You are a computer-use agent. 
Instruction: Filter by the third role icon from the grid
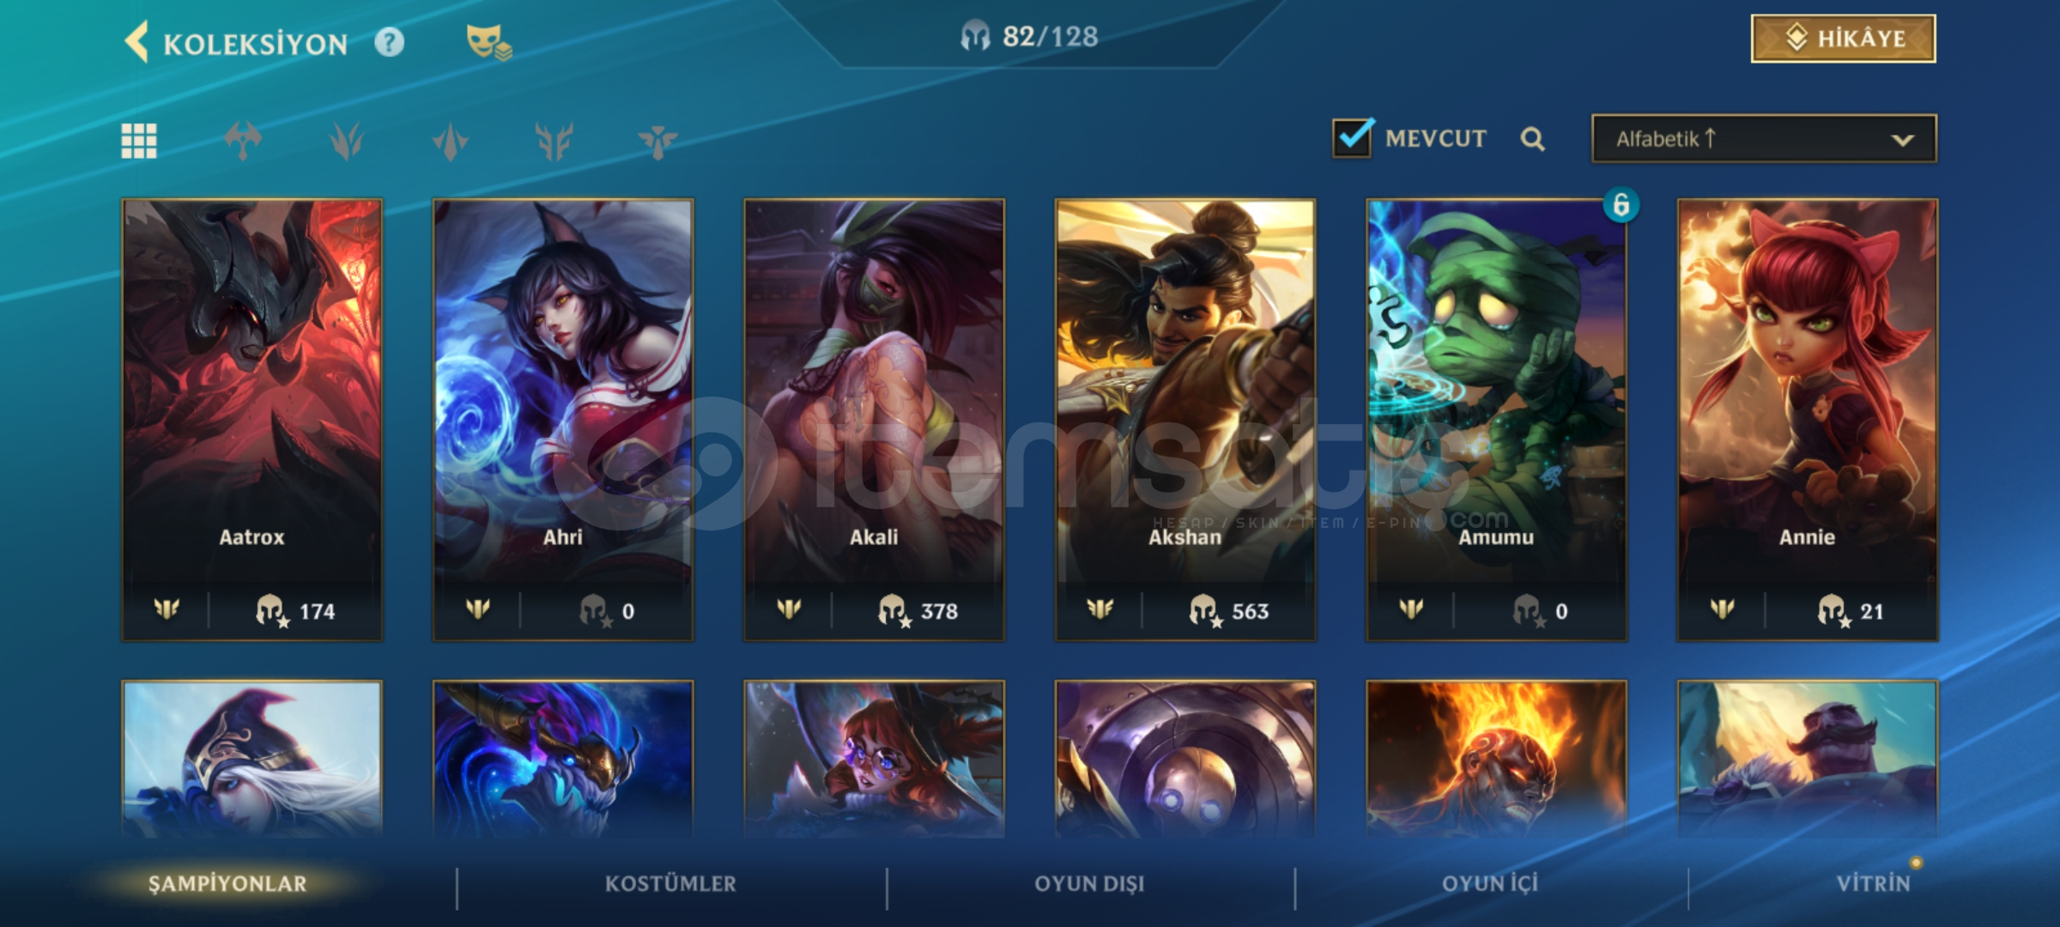pyautogui.click(x=451, y=141)
